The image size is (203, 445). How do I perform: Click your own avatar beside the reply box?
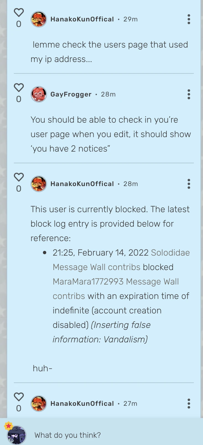point(17,435)
